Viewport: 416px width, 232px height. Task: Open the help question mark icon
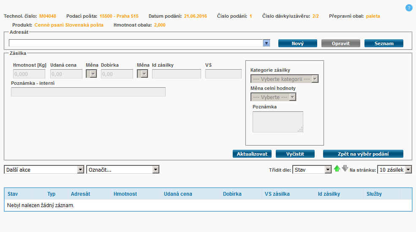click(408, 8)
